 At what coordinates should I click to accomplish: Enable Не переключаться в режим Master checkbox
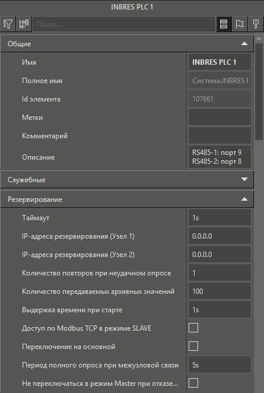tap(193, 384)
